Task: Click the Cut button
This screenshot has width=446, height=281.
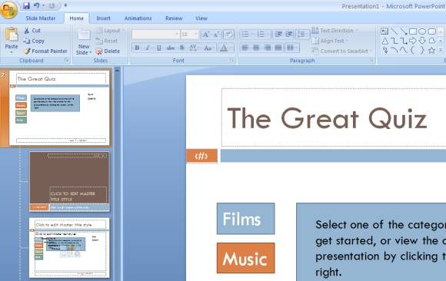Action: click(x=32, y=31)
